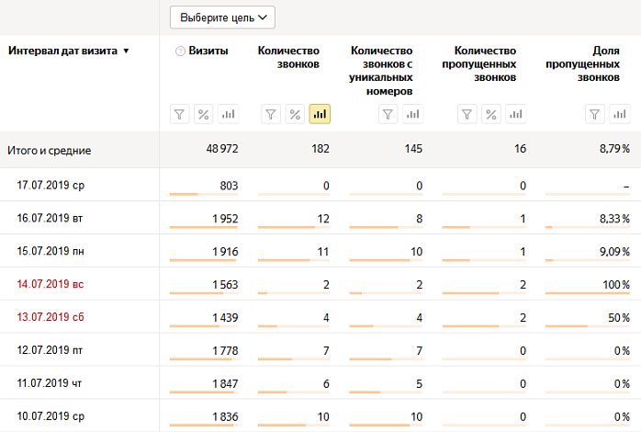Sort by Визиты column header
Image resolution: width=641 pixels, height=432 pixels.
coord(208,51)
